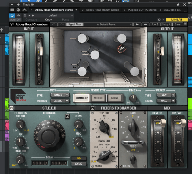Expand arrow next to gear icon
192x174 pixels.
click(x=163, y=20)
